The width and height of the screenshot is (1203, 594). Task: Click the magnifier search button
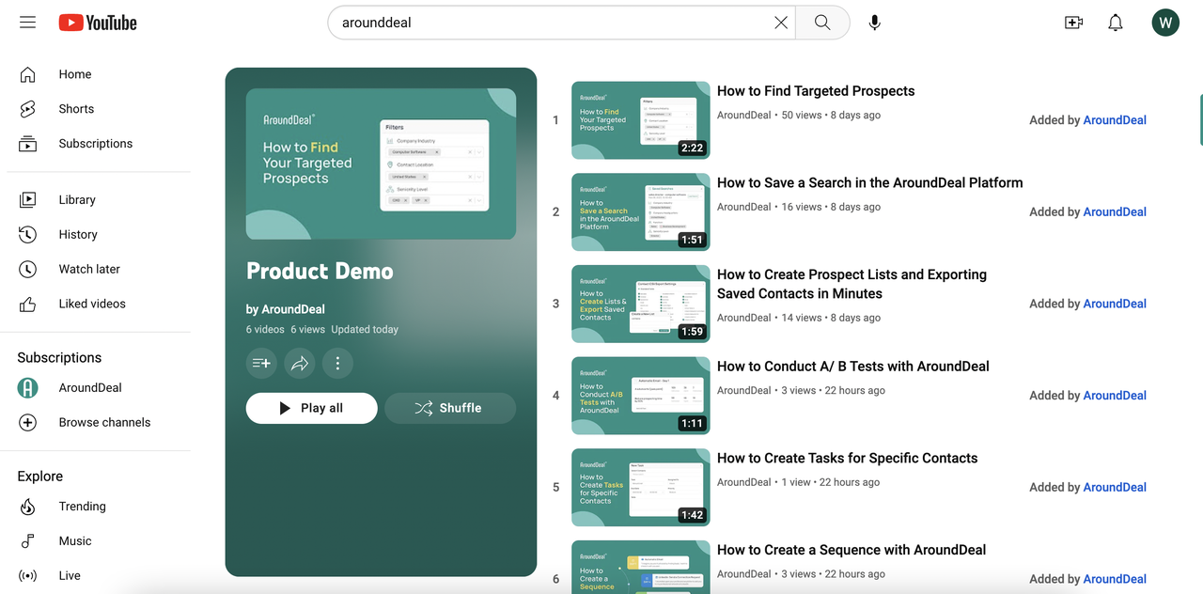coord(822,23)
